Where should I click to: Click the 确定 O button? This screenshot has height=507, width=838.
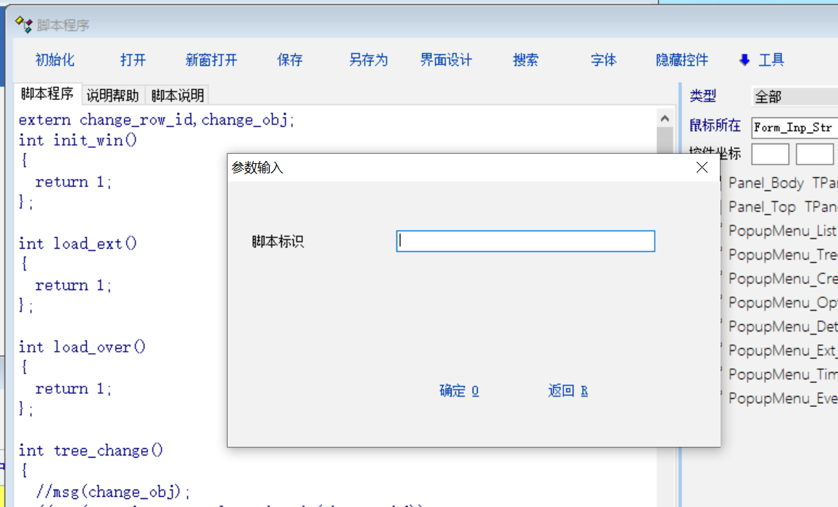pyautogui.click(x=459, y=391)
